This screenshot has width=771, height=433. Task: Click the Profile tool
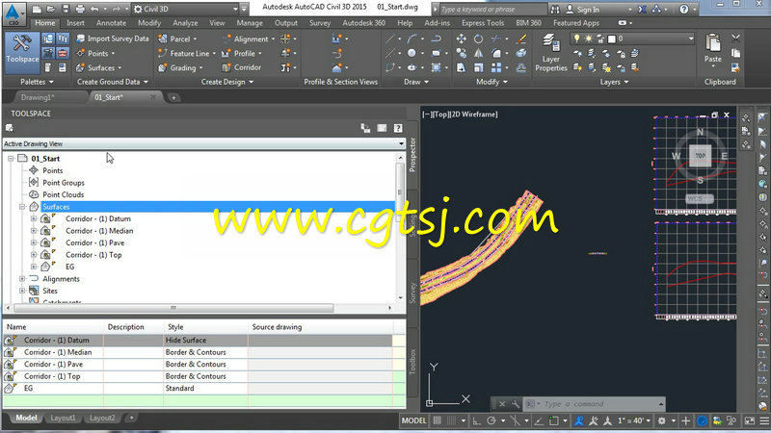click(x=242, y=53)
